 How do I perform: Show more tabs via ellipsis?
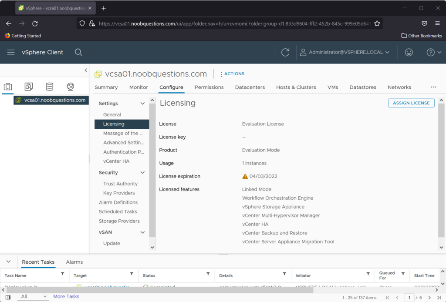433,87
